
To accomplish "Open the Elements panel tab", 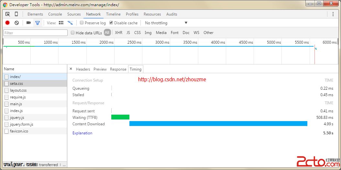I will [x=35, y=14].
